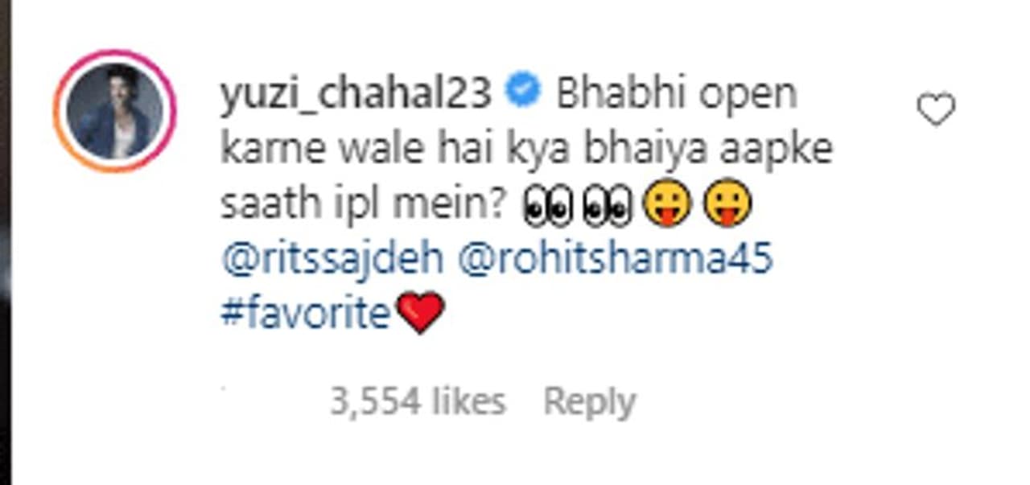Click the first tongue-out face emoji
Screen dimensions: 1030x485
[667, 204]
